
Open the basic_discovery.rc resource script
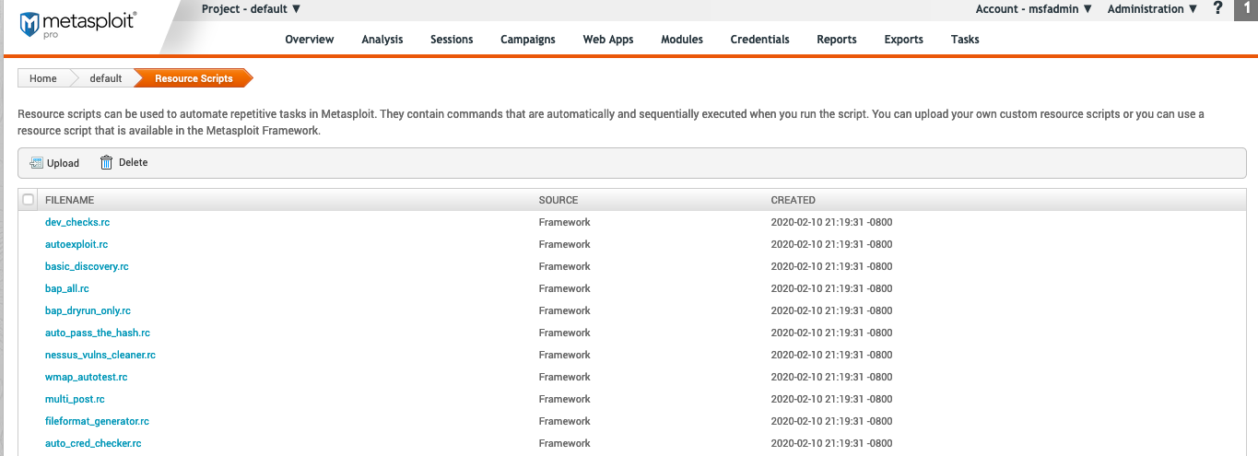(x=87, y=266)
